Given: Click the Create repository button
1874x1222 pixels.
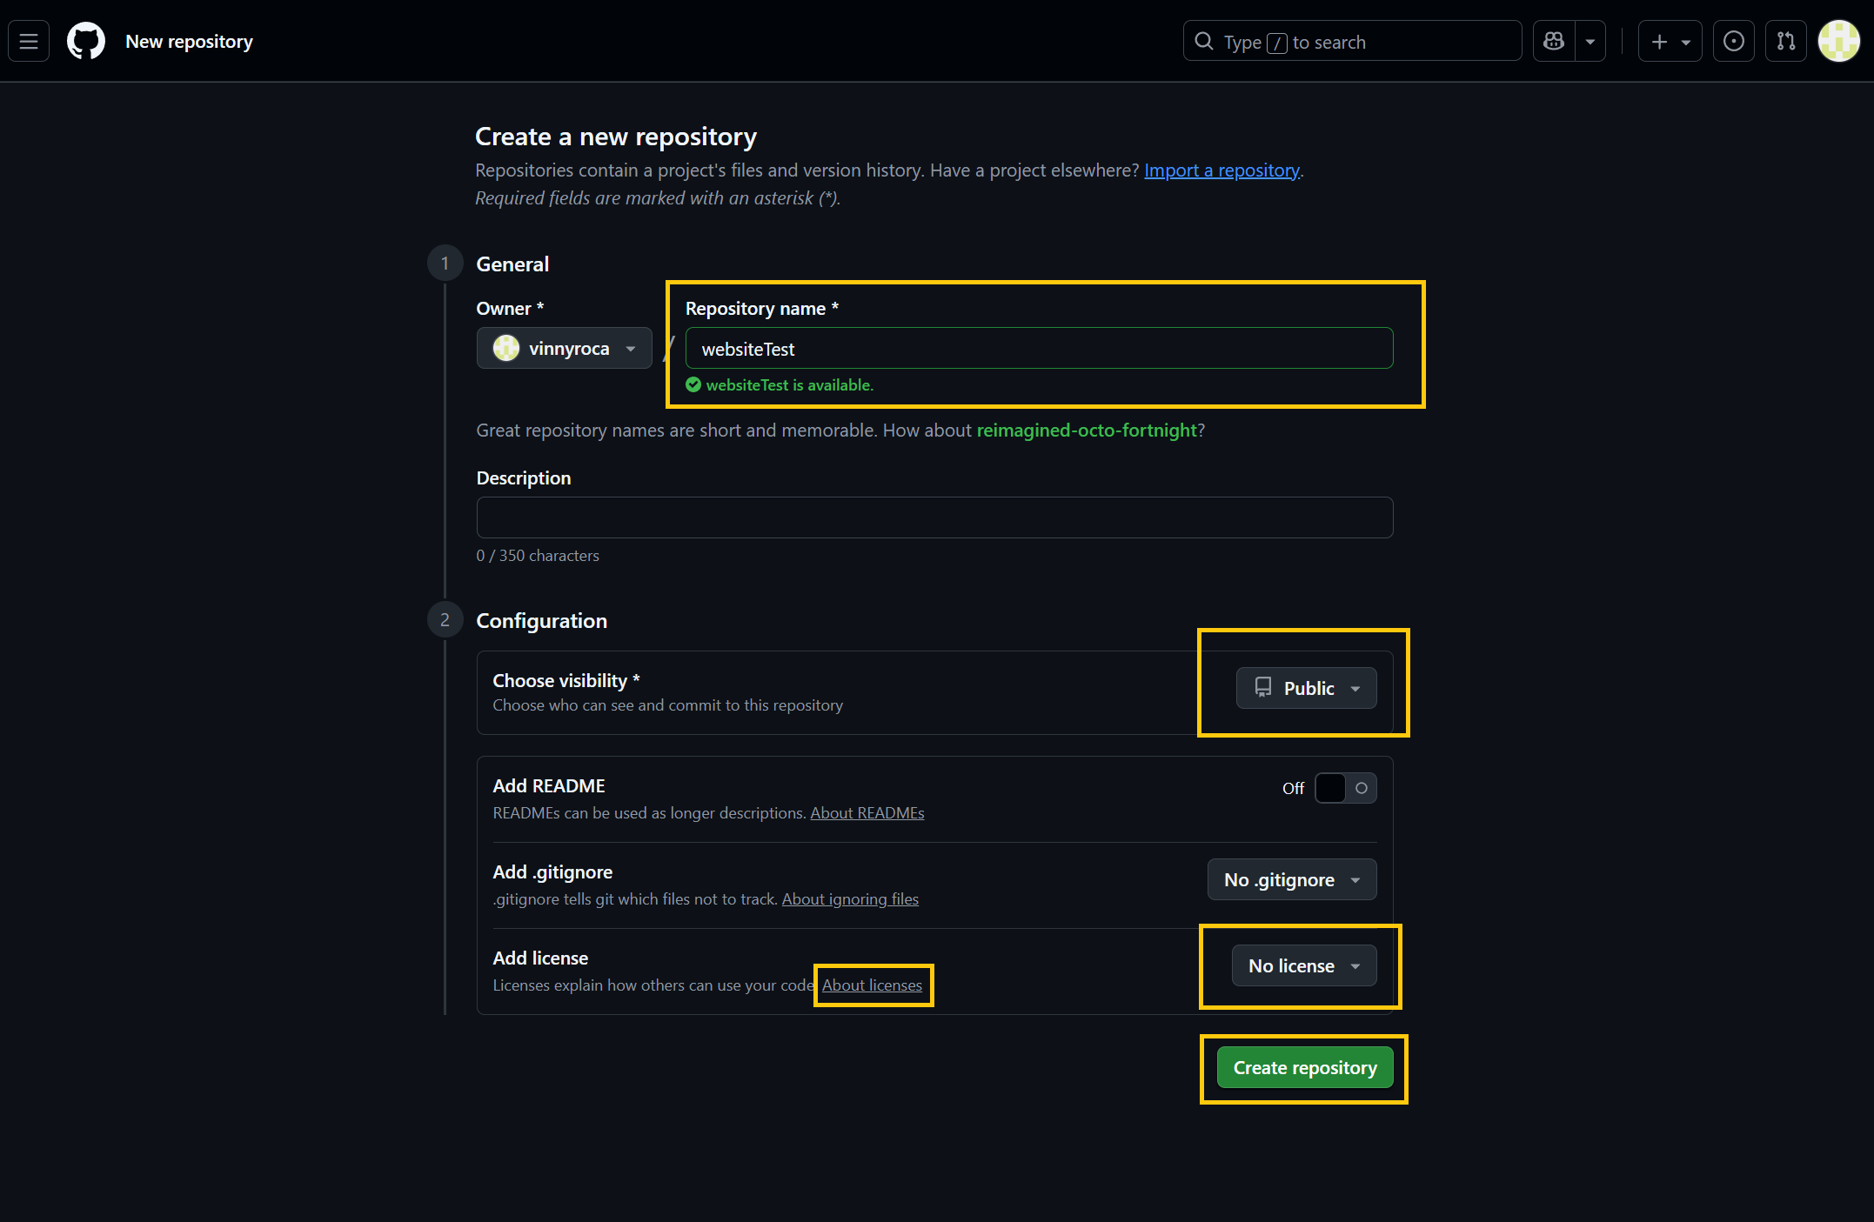Looking at the screenshot, I should point(1303,1067).
